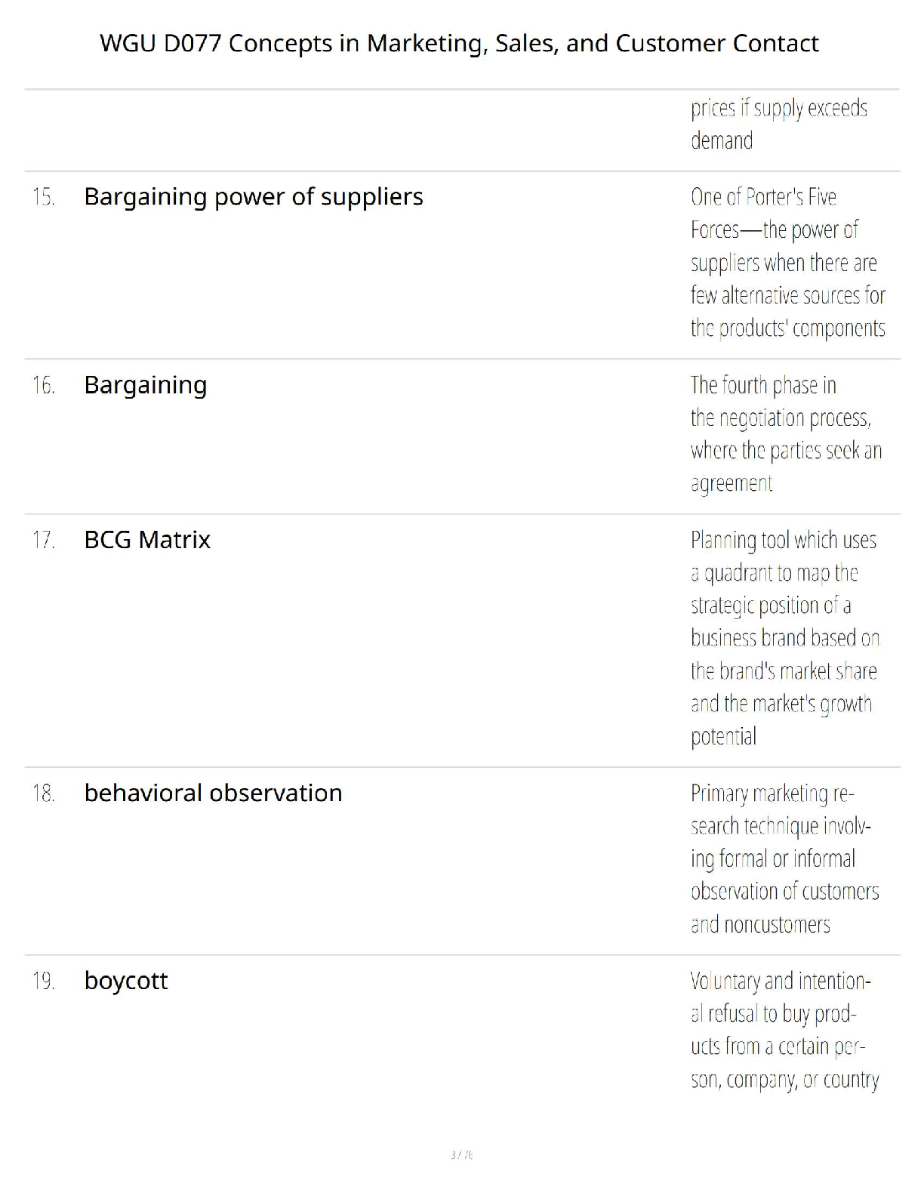Click row number 17
This screenshot has height=1196, width=924.
click(x=43, y=540)
